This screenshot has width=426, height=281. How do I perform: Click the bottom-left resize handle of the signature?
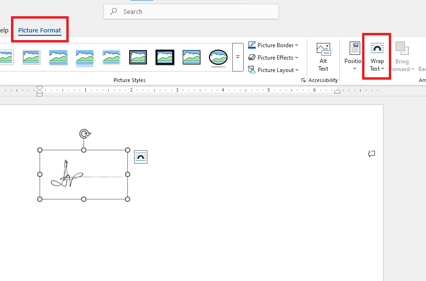(40, 199)
